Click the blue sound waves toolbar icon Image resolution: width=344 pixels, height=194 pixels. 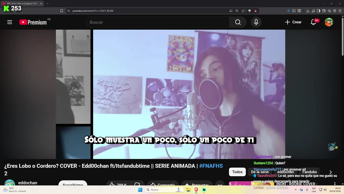288,11
